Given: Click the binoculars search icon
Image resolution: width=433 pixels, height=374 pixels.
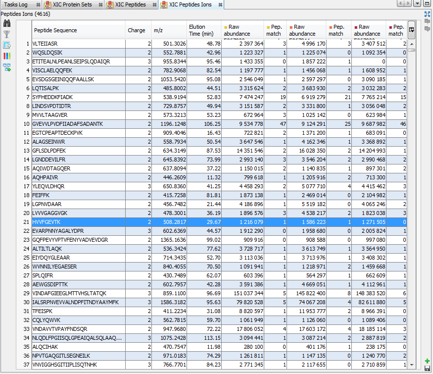Looking at the screenshot, I should (7, 24).
